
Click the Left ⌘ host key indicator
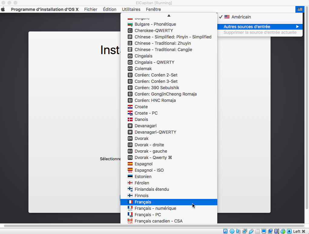(x=299, y=231)
